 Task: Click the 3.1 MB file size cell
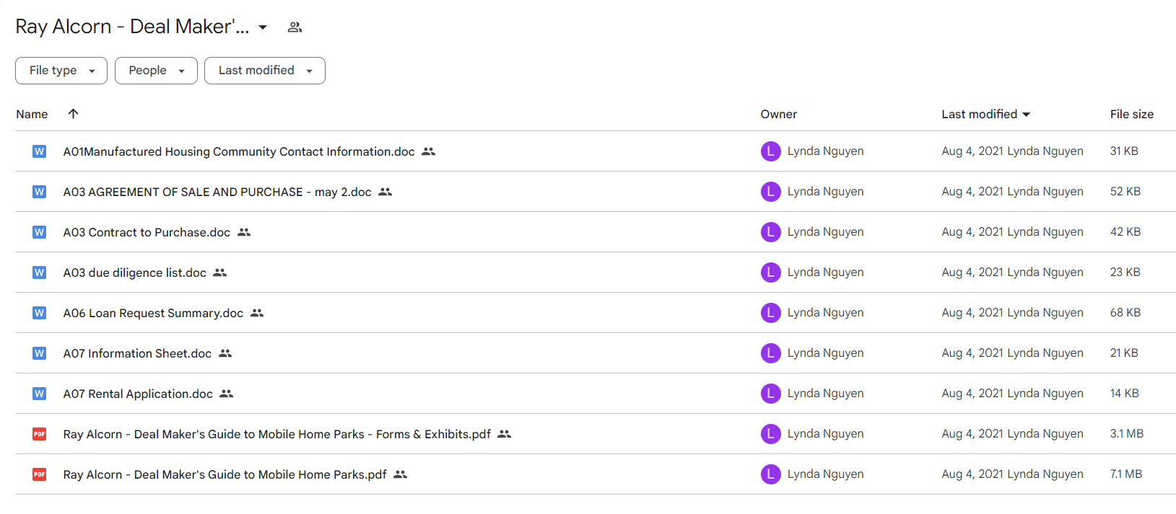coord(1127,434)
